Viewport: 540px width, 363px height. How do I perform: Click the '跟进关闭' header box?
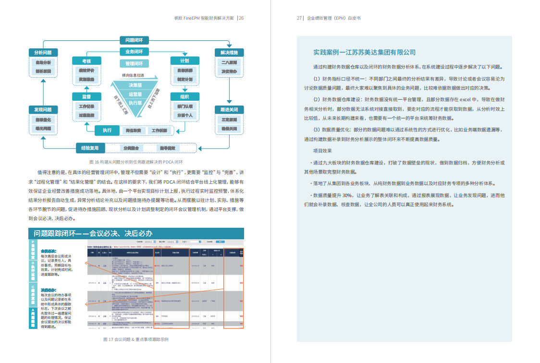tap(229, 110)
